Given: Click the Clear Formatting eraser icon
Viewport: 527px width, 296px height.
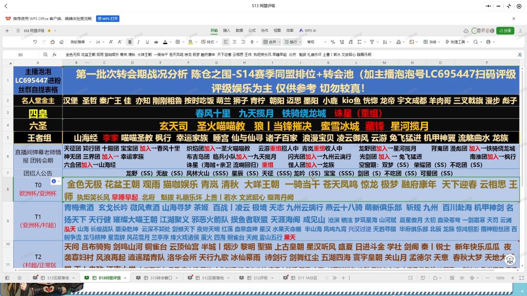Looking at the screenshot, I should click(x=62, y=42).
